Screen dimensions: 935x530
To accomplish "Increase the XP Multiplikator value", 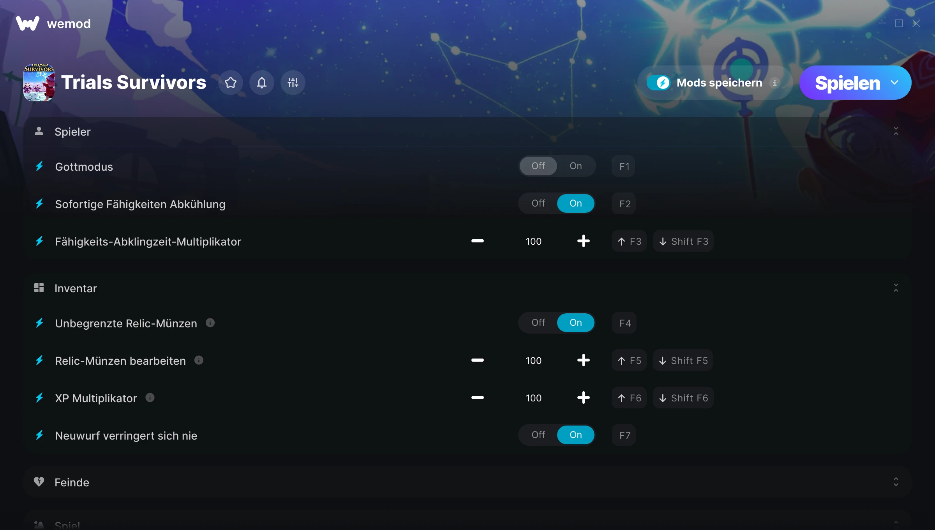I will point(584,398).
